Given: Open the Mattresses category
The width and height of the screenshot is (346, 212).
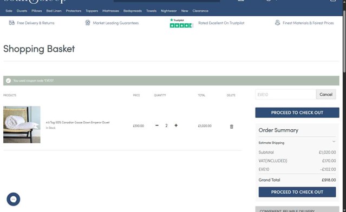Looking at the screenshot, I should point(110,11).
